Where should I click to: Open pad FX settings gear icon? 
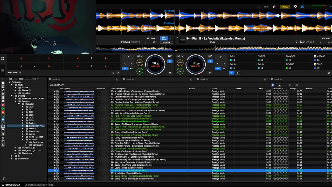tap(329, 73)
